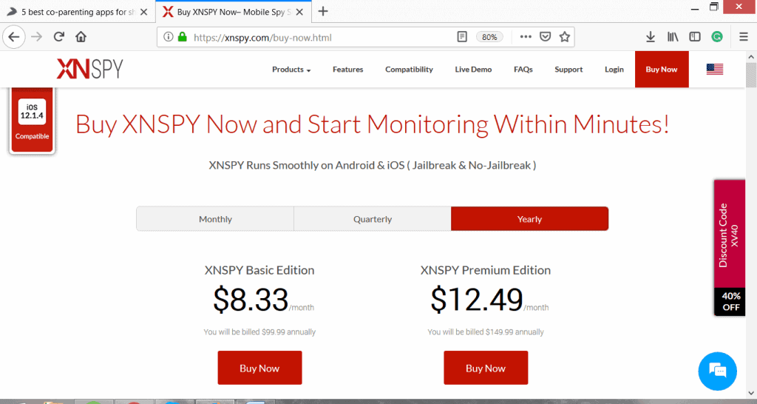
Task: Show site information icon in address bar
Action: point(168,37)
